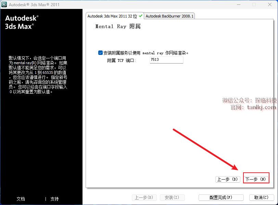
Task: Focus the satellite TCP port field containing 7513
Action: (166, 60)
